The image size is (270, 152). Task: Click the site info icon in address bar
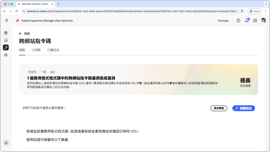pos(24,11)
